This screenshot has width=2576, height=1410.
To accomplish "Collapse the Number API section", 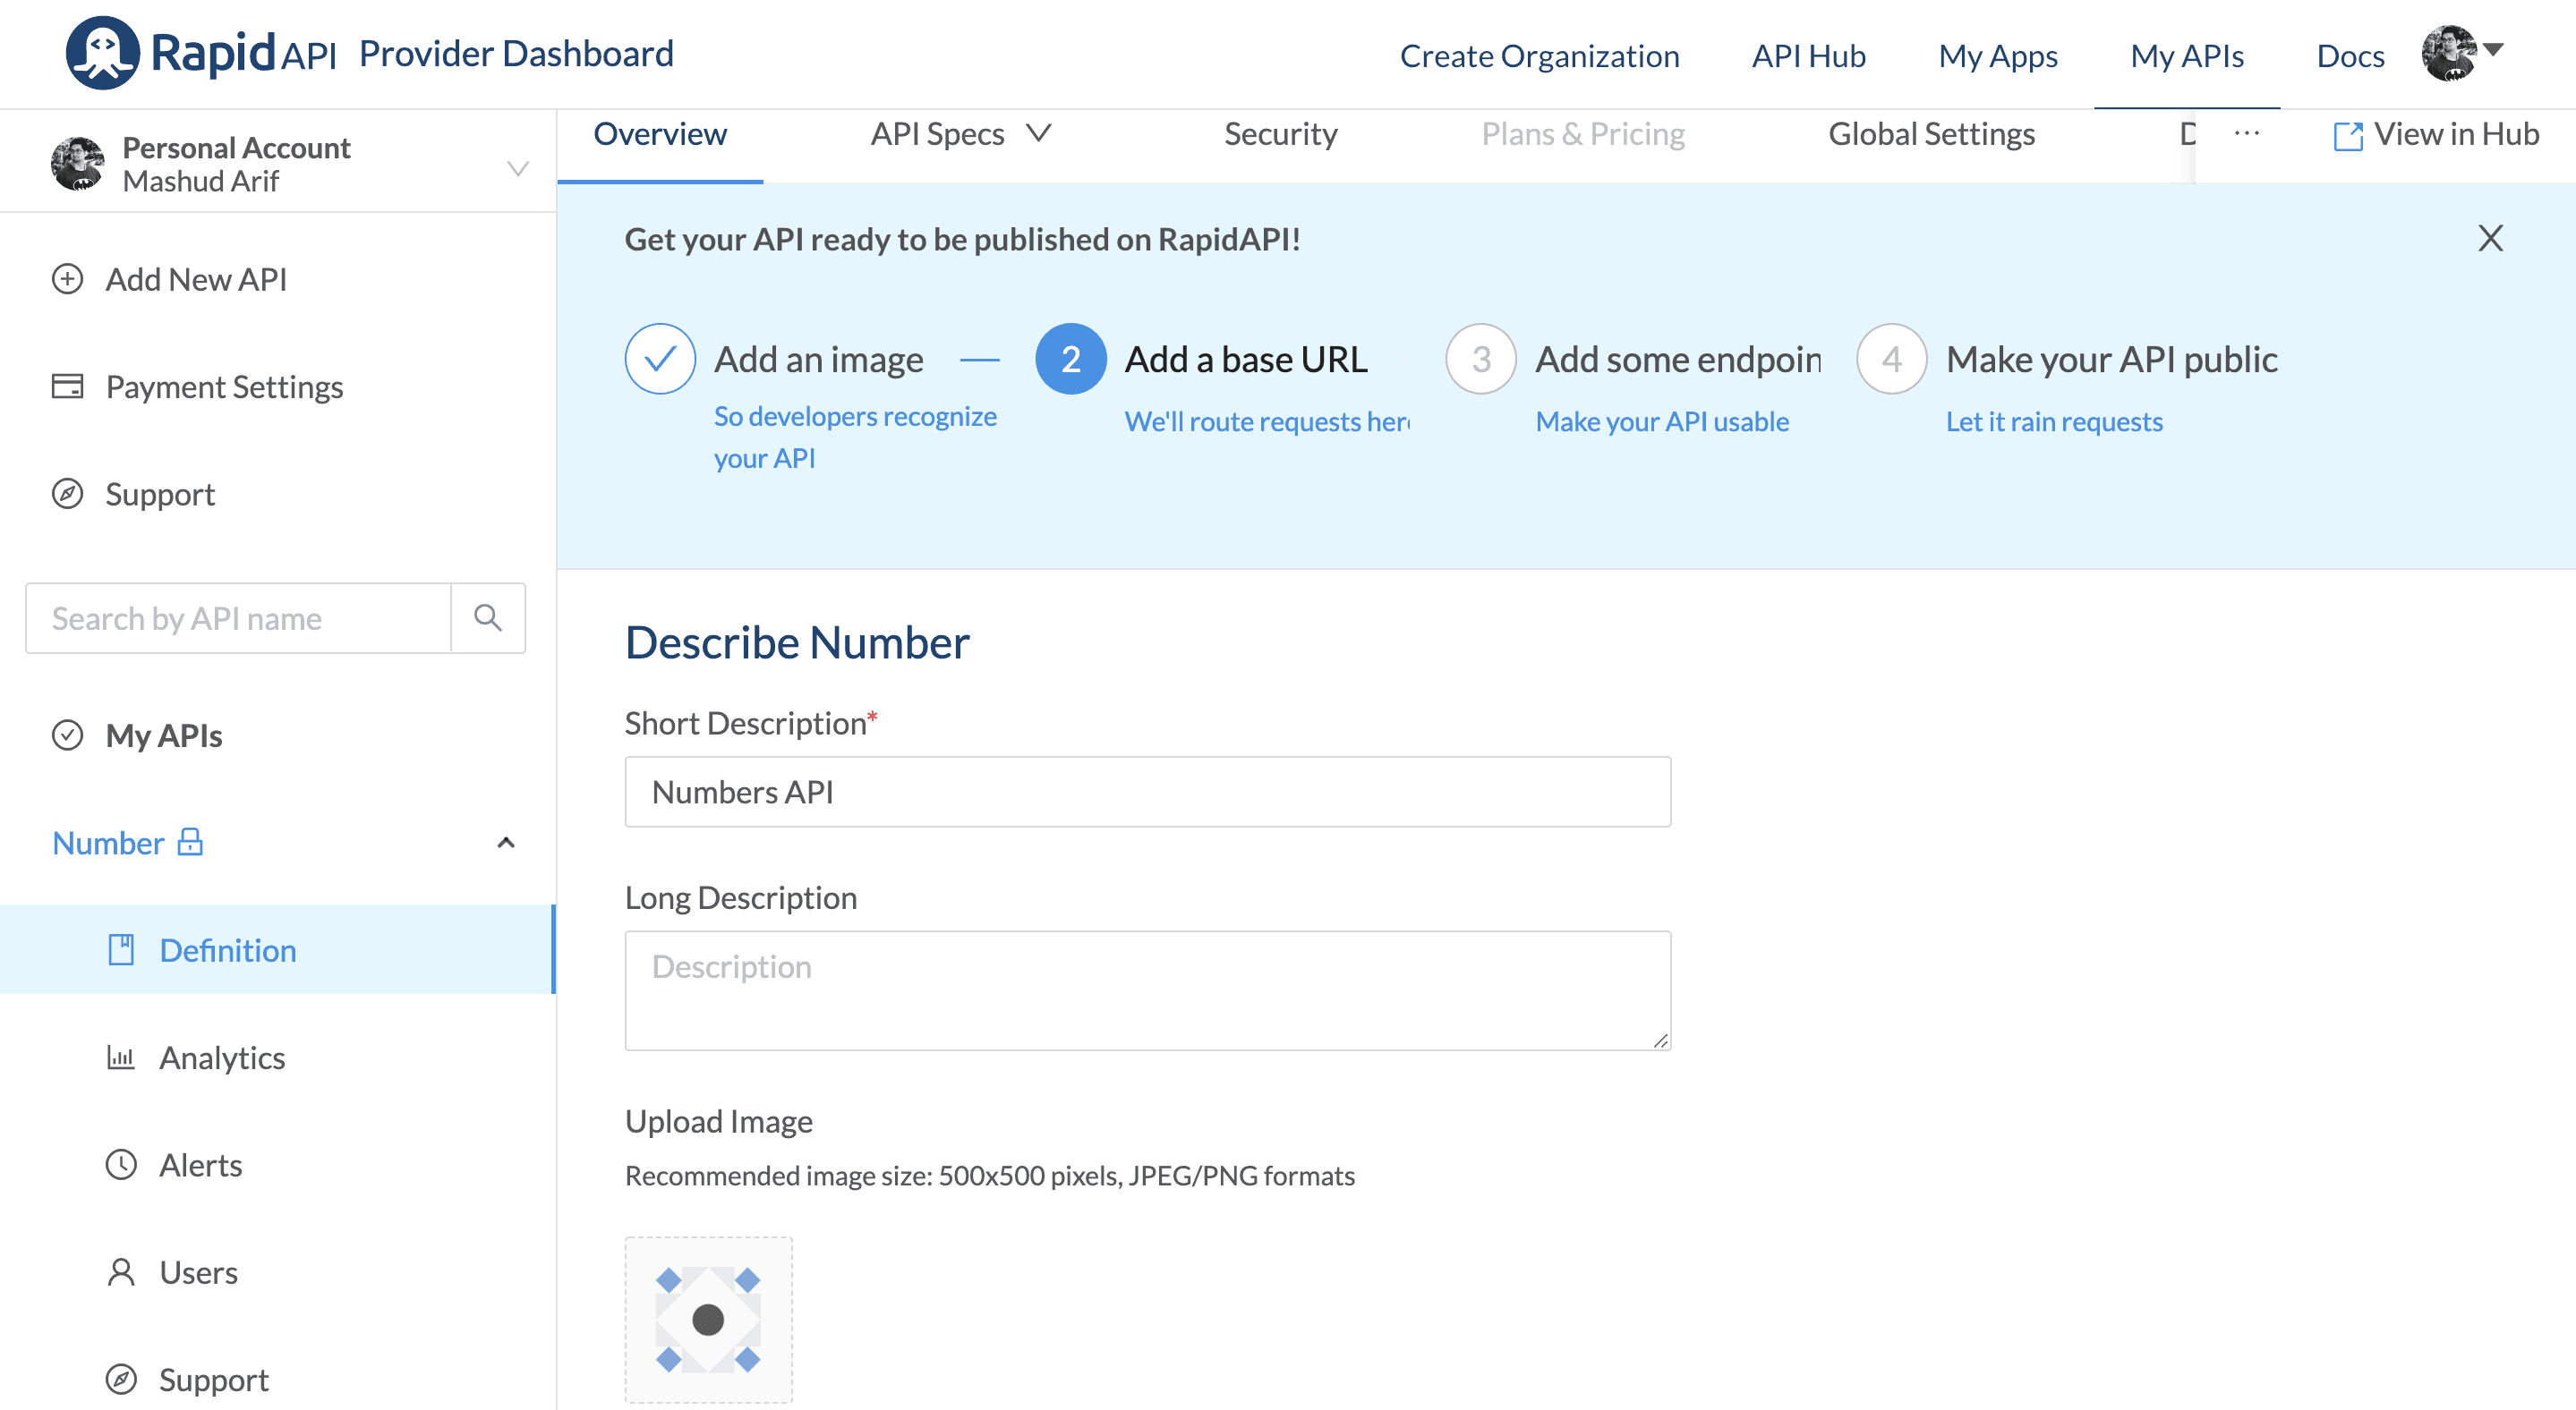I will point(506,843).
